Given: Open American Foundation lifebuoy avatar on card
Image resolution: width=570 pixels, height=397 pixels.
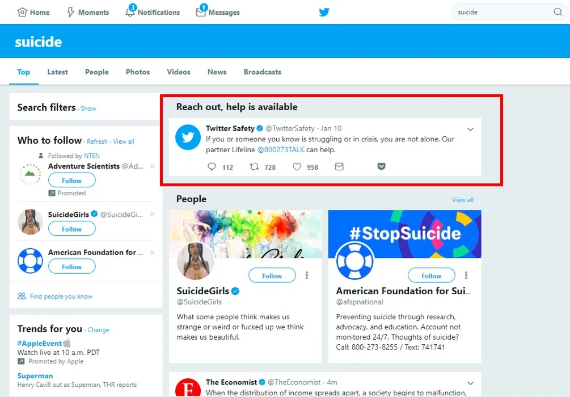Looking at the screenshot, I should click(x=355, y=261).
